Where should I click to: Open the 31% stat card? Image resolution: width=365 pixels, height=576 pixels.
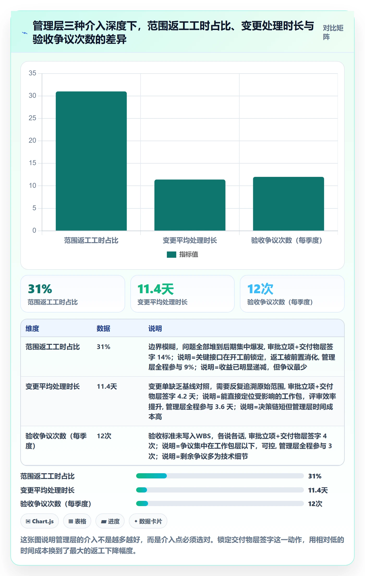(x=73, y=294)
